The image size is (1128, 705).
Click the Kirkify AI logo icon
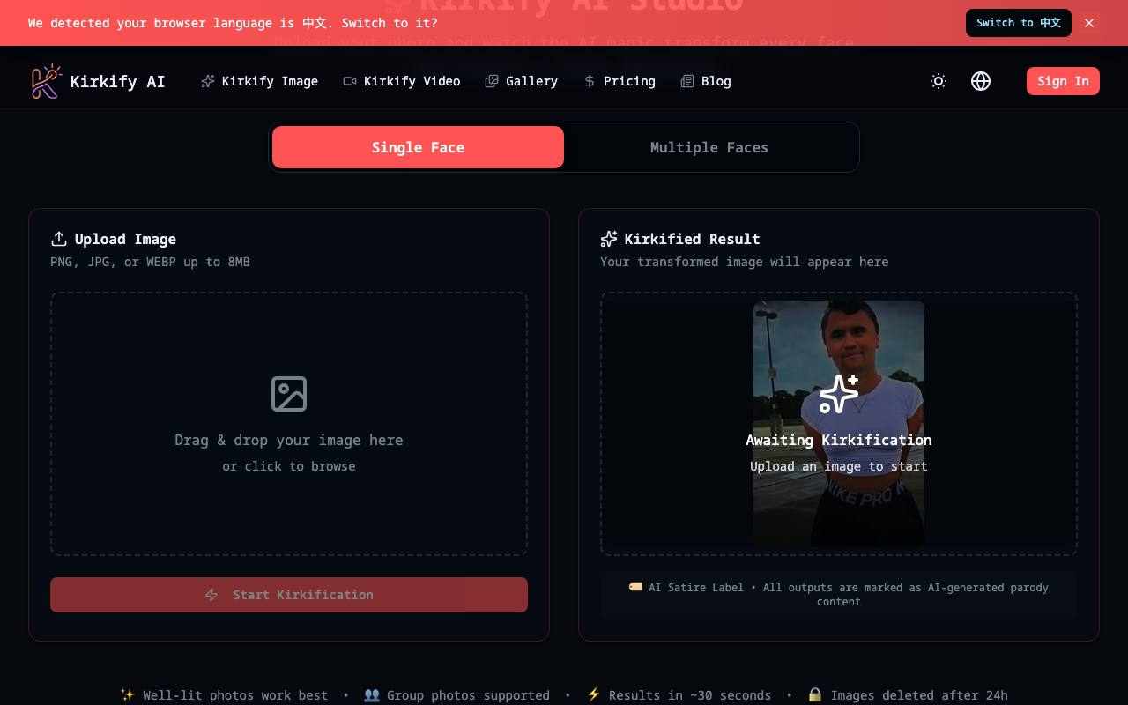click(46, 81)
